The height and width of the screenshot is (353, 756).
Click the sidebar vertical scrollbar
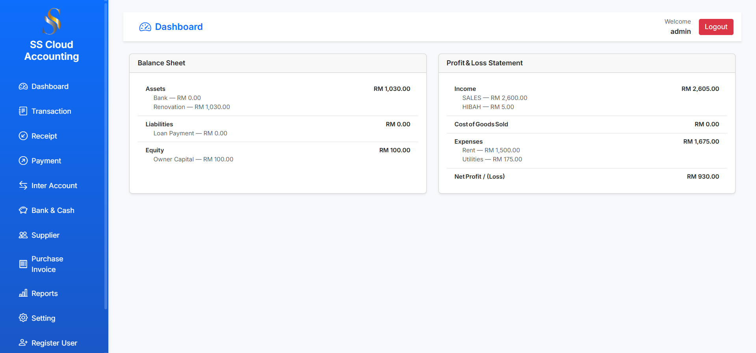coord(106,157)
